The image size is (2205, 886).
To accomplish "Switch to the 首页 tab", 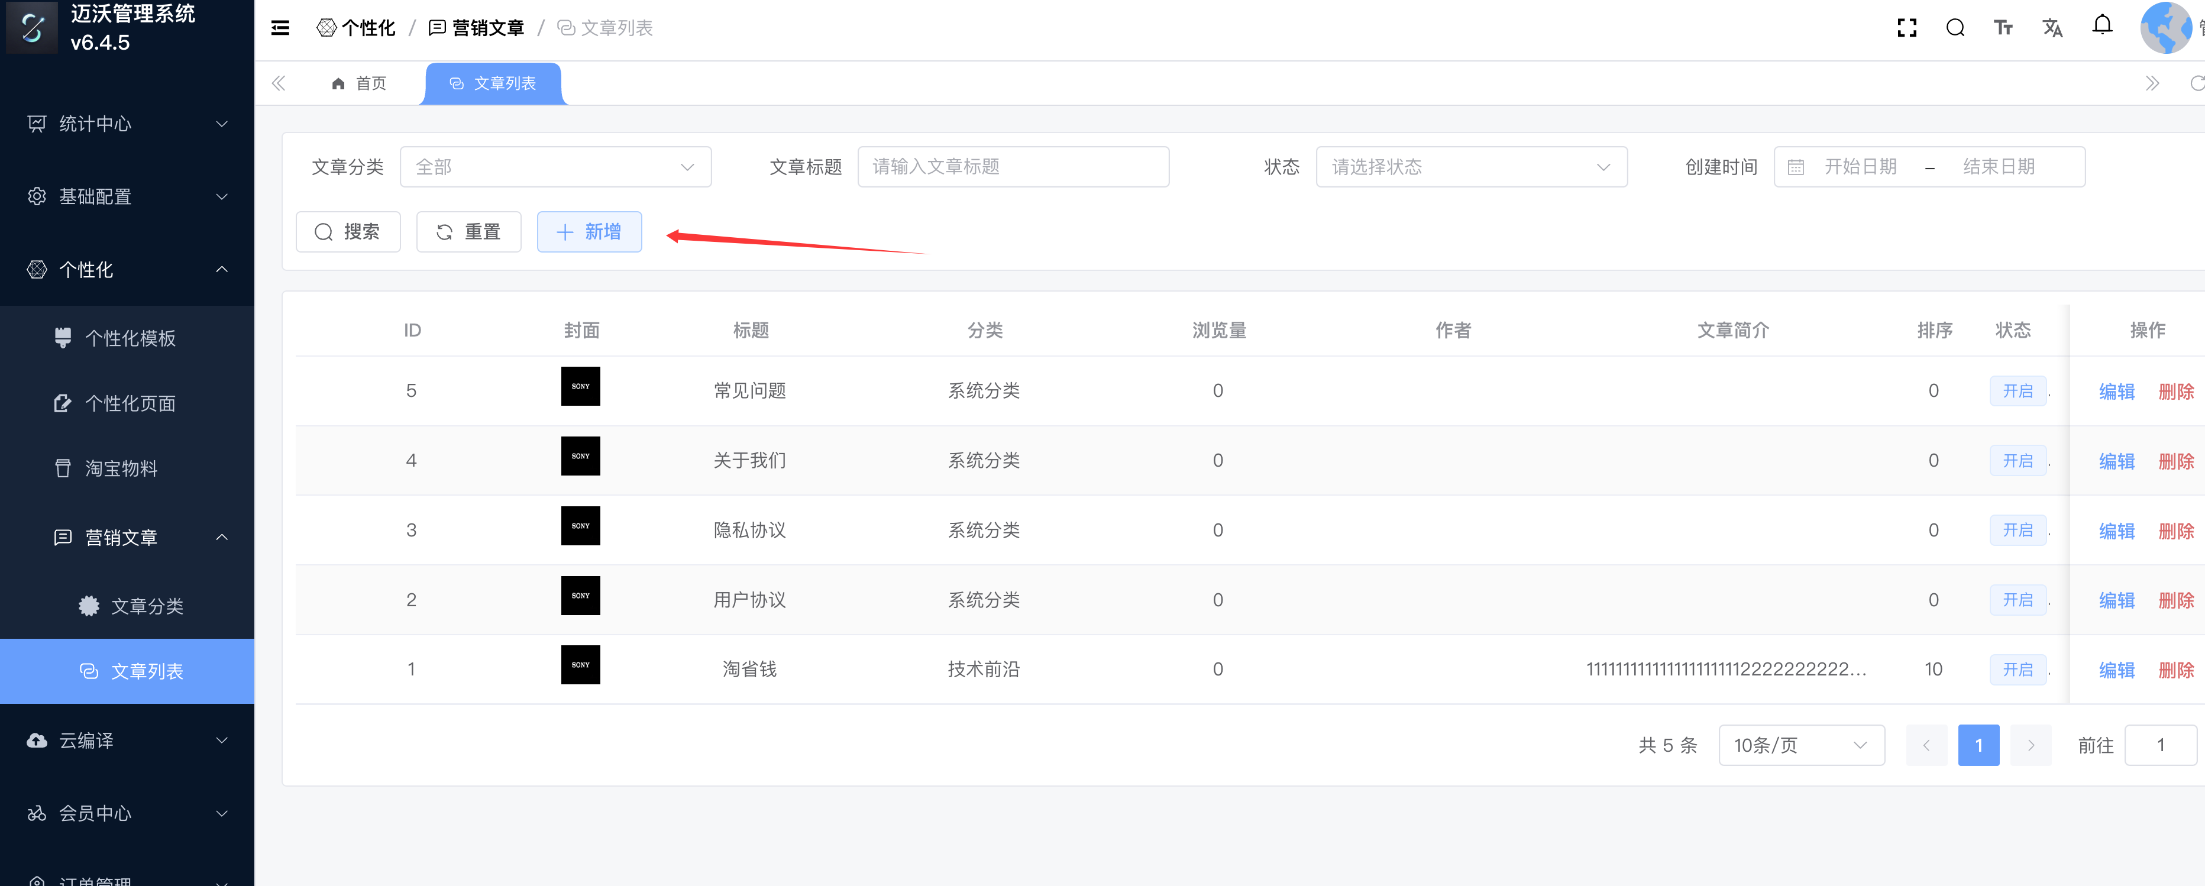I will tap(360, 84).
